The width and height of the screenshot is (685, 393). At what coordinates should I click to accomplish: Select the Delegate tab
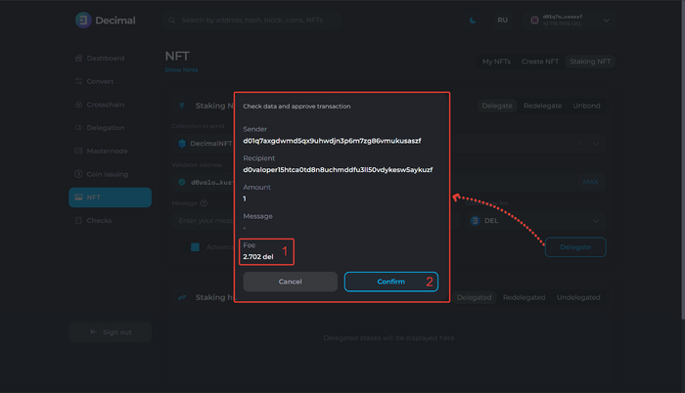point(497,106)
